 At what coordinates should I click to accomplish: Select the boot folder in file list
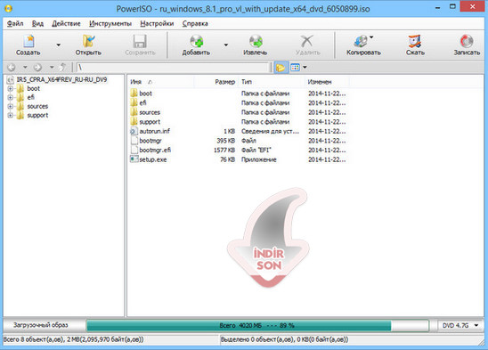pyautogui.click(x=145, y=94)
